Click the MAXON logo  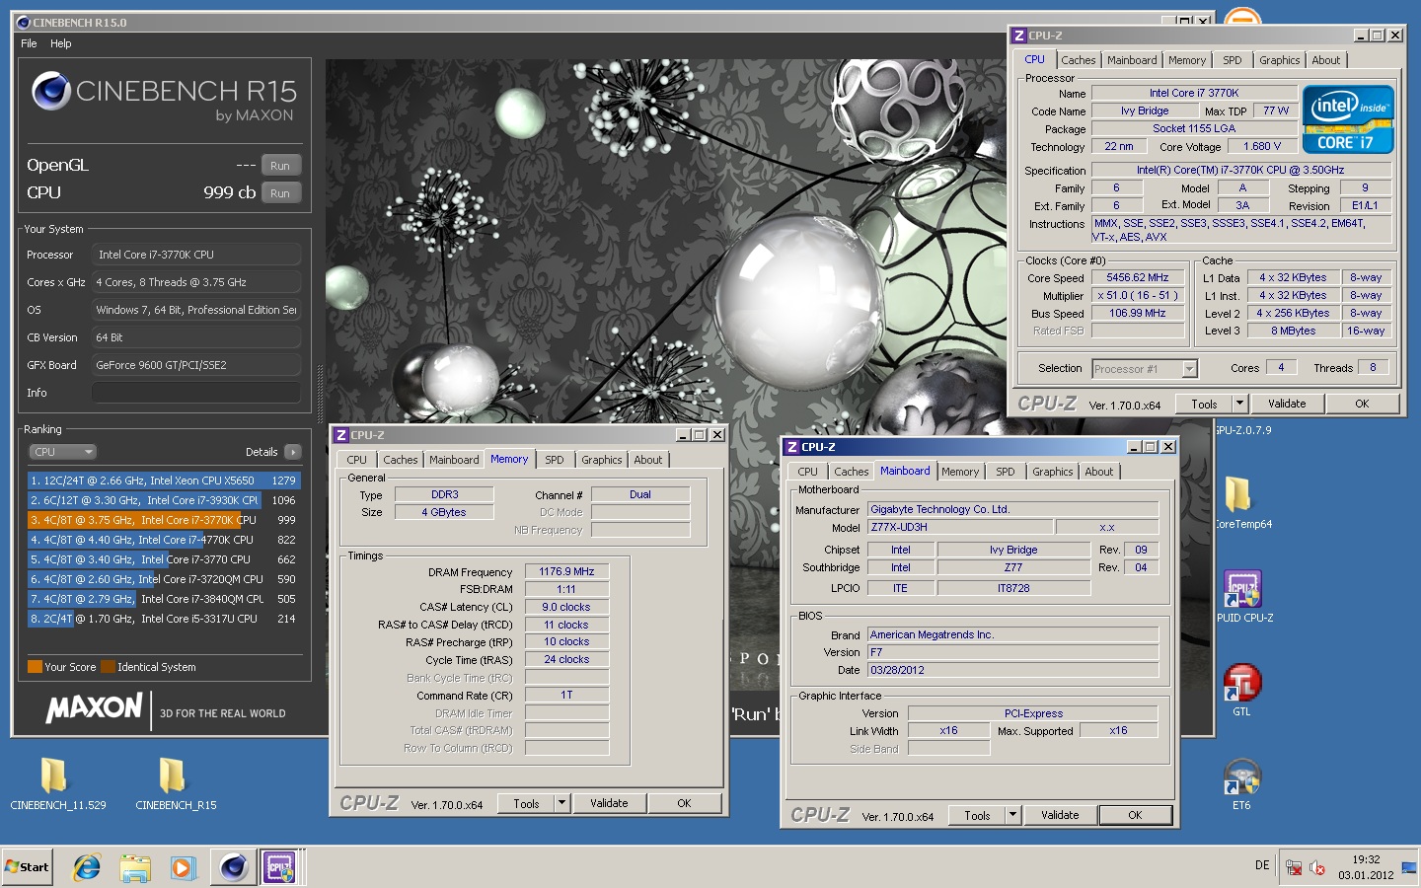point(95,707)
